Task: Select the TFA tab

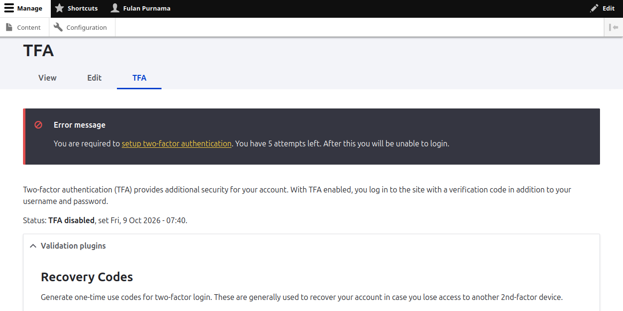Action: 139,78
